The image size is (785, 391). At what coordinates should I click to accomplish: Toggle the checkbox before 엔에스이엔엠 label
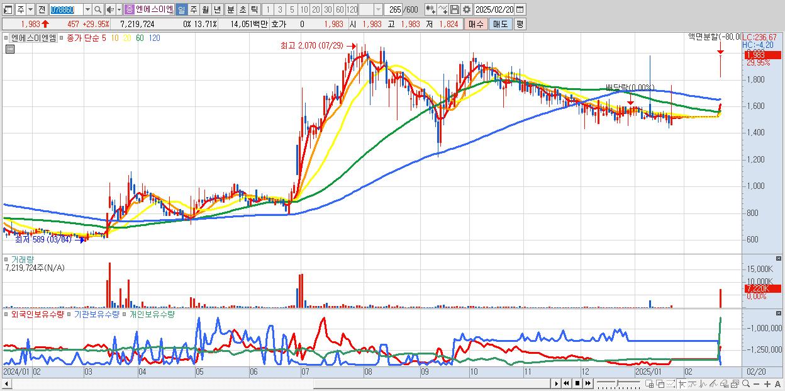pyautogui.click(x=6, y=38)
